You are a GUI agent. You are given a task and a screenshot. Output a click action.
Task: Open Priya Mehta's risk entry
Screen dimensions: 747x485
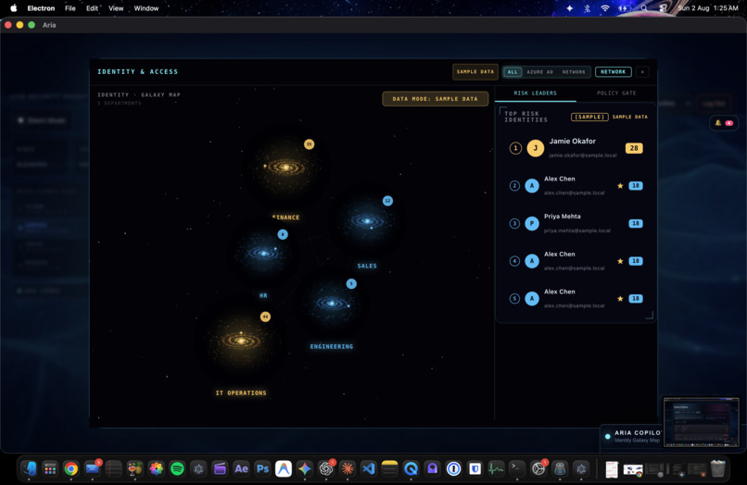tap(576, 223)
